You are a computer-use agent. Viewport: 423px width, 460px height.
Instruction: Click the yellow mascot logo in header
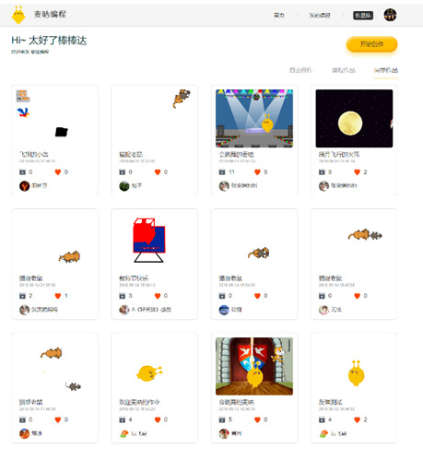18,15
